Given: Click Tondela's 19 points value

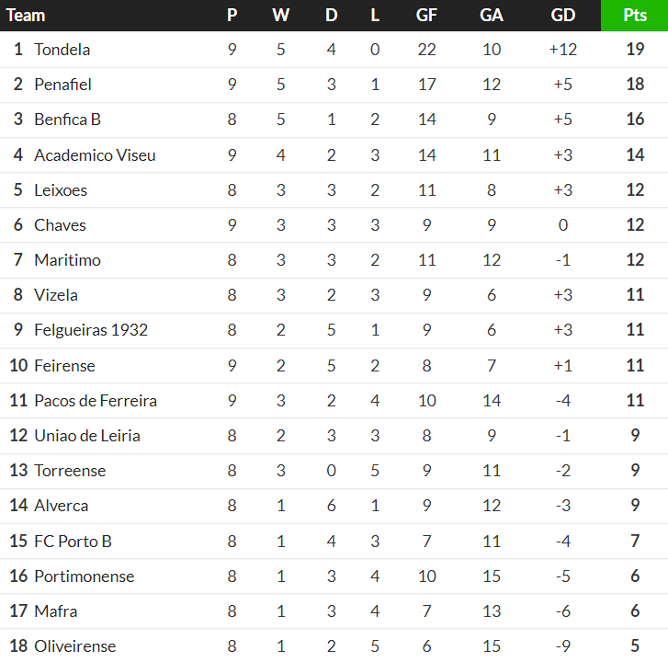Looking at the screenshot, I should coord(635,50).
